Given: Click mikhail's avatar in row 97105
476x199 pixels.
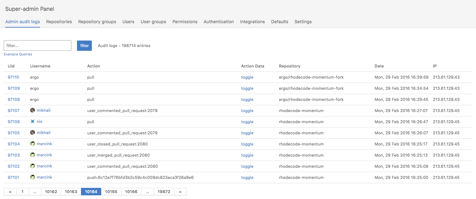Looking at the screenshot, I should (33, 133).
